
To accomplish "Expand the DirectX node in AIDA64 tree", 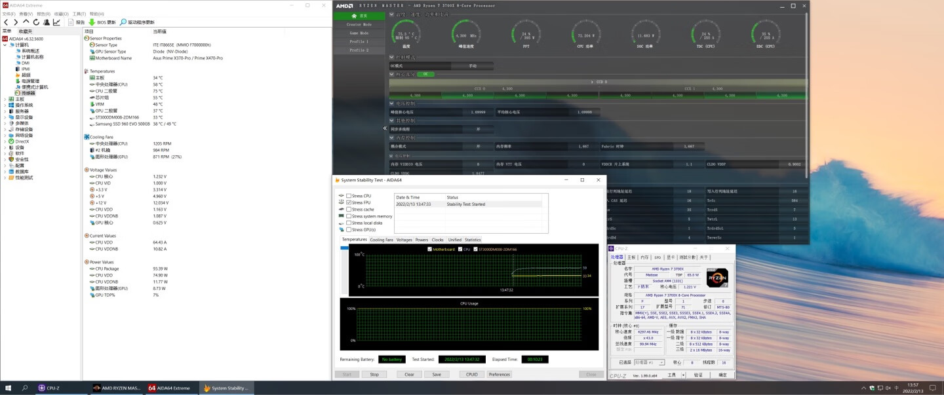I will coord(5,141).
